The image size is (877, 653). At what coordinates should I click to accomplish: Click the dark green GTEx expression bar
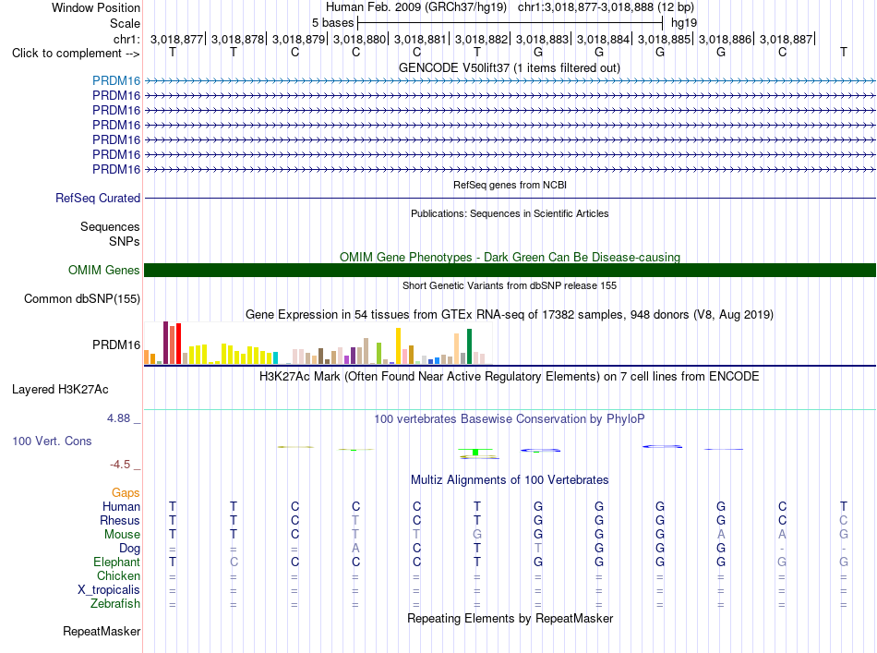tap(469, 346)
